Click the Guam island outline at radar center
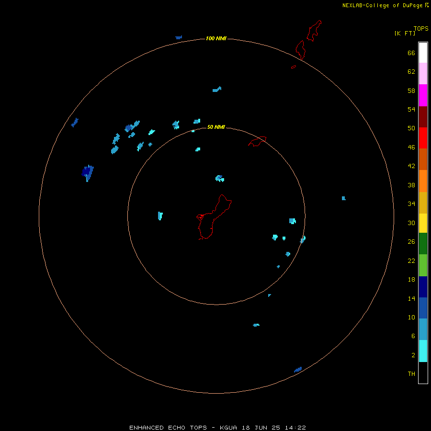The image size is (431, 431). click(x=214, y=217)
